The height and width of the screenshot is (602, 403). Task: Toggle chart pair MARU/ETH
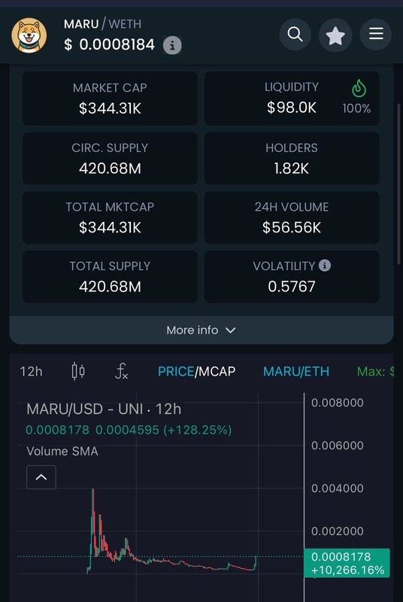[x=296, y=371]
